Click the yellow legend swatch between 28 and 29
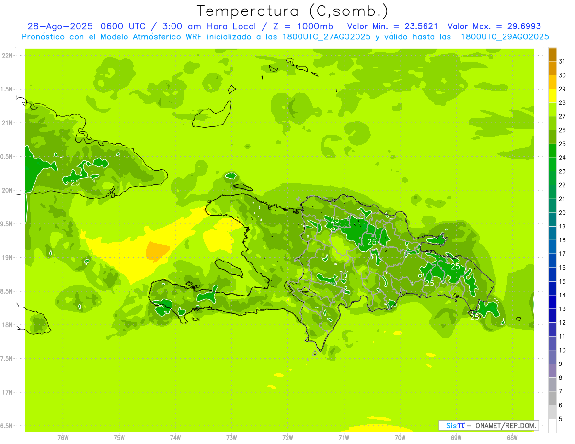The width and height of the screenshot is (575, 444). point(552,96)
